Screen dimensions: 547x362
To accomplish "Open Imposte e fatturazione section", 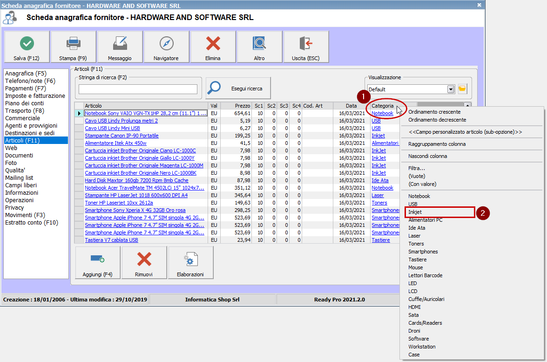I will click(35, 96).
